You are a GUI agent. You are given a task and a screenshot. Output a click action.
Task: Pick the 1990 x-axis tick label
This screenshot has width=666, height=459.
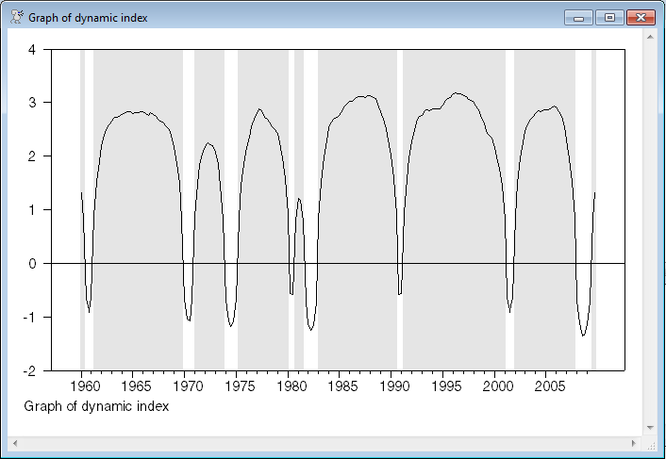coord(393,386)
